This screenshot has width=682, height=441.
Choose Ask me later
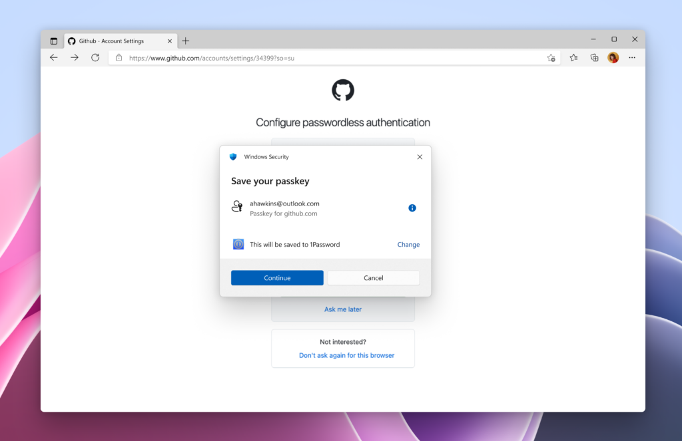tap(342, 309)
